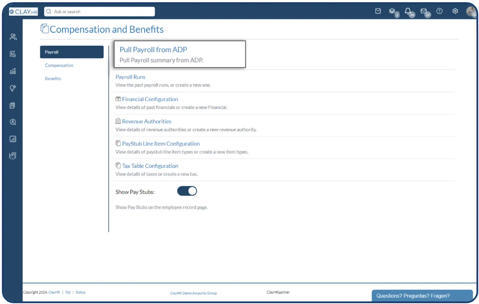
Task: Open the growth chart icon in left sidebar
Action: click(x=13, y=71)
